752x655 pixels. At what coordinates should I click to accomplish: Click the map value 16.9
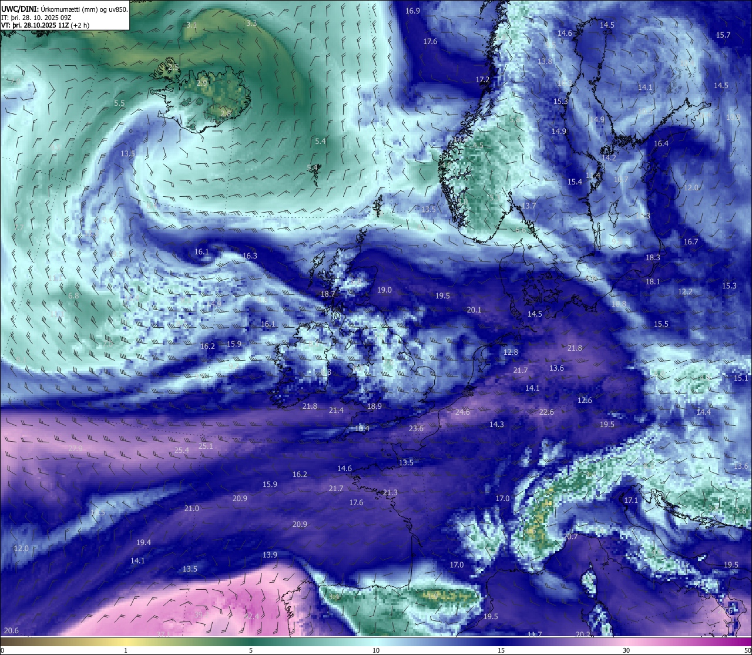[x=413, y=11]
